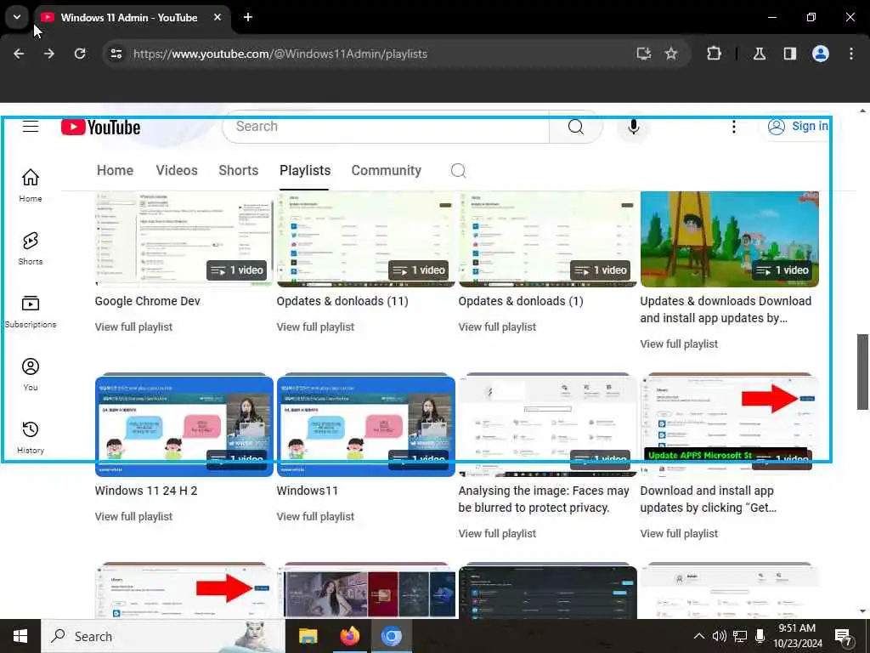Switch to the Community tab
Viewport: 870px width, 653px height.
click(x=387, y=170)
